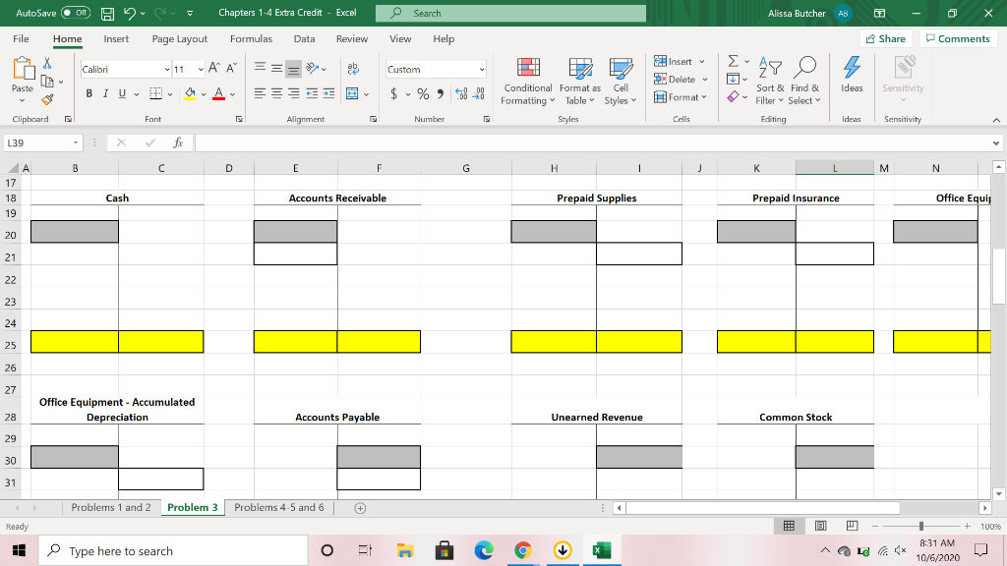Click the zoom slider handle

(x=920, y=527)
